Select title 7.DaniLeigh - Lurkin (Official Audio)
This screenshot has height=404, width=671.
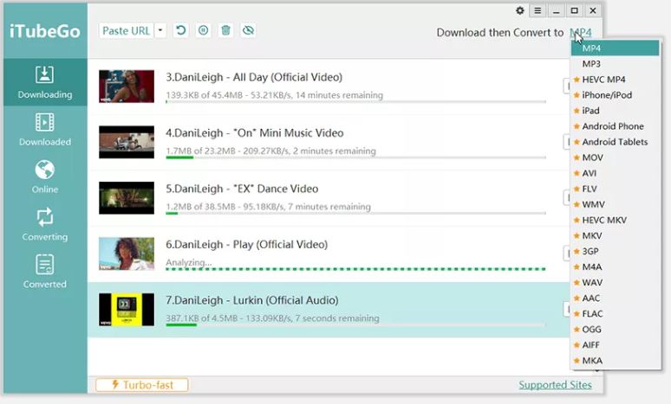point(252,300)
